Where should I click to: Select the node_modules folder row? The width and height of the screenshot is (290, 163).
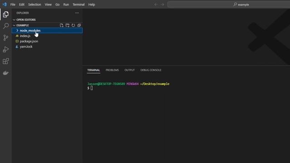tap(47, 30)
